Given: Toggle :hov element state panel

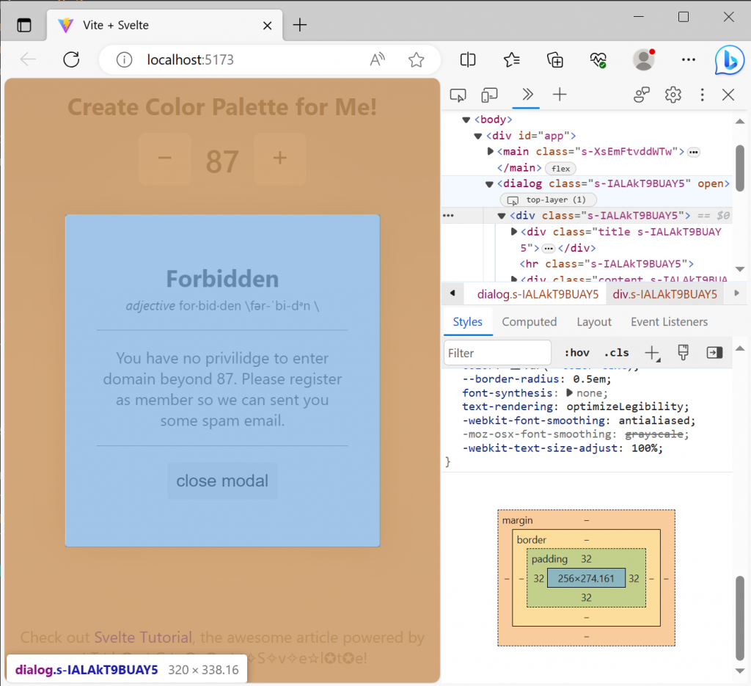Looking at the screenshot, I should tap(576, 353).
